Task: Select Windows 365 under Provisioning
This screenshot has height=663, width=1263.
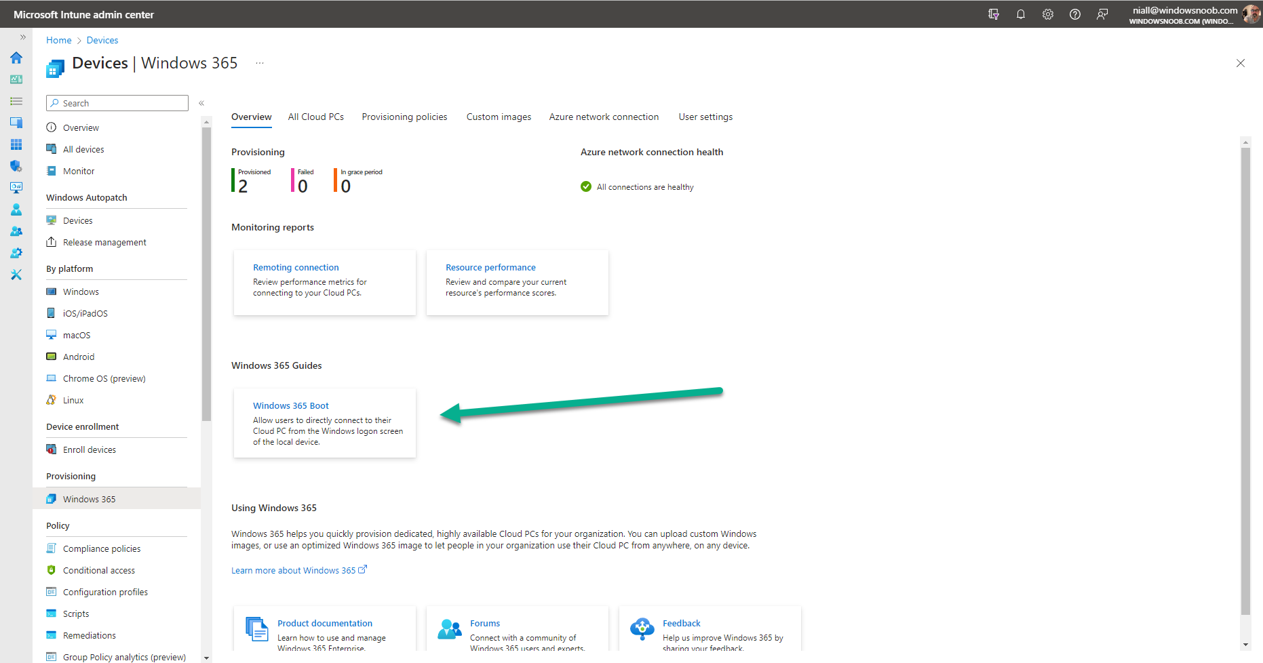Action: click(x=117, y=499)
